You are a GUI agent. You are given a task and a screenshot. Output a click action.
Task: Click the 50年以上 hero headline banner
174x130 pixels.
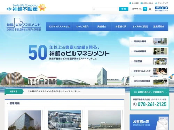(x=69, y=52)
